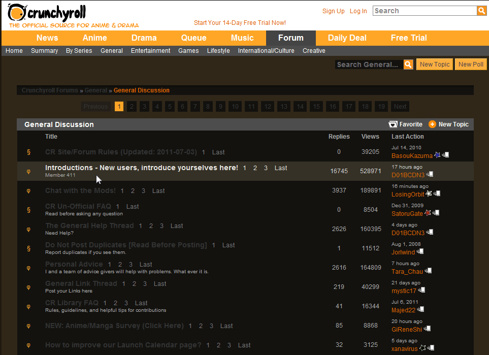This screenshot has height=355, width=489.
Task: Click last-post icon next to BasouKazuma
Action: (445, 155)
